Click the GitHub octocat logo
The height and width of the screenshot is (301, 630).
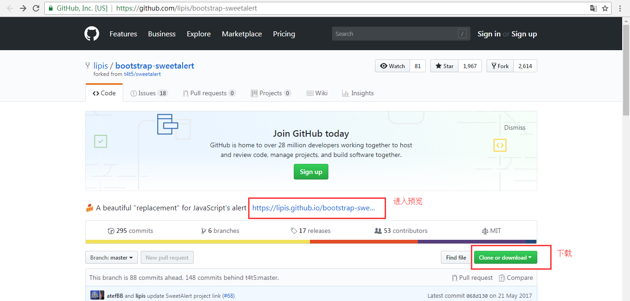pos(92,34)
